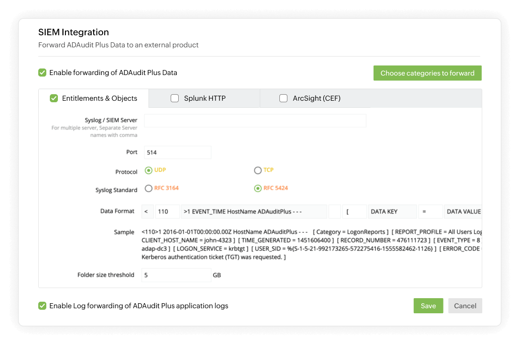Viewport: 519px width, 344px height.
Task: Click Choose categories to forward
Action: point(427,73)
